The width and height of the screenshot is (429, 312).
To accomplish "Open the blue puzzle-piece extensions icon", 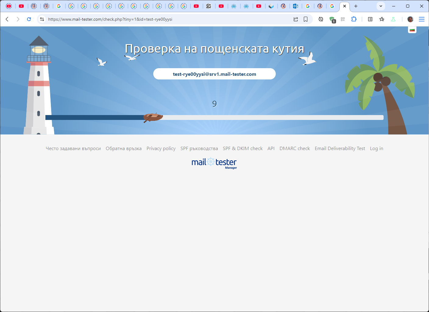I will click(354, 19).
